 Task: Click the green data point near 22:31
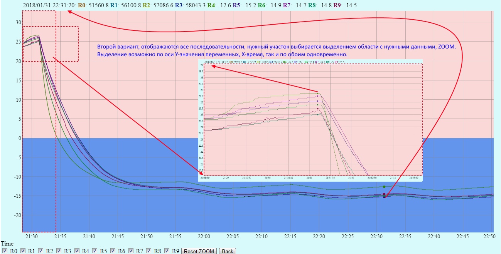pos(384,187)
